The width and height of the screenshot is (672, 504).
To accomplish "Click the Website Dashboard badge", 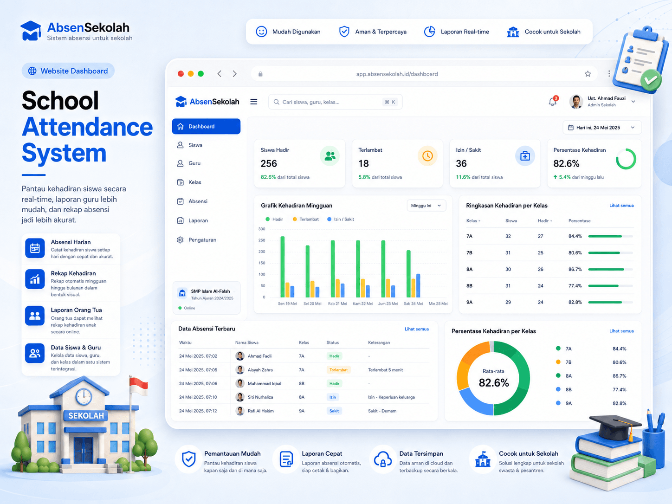I will pyautogui.click(x=68, y=71).
